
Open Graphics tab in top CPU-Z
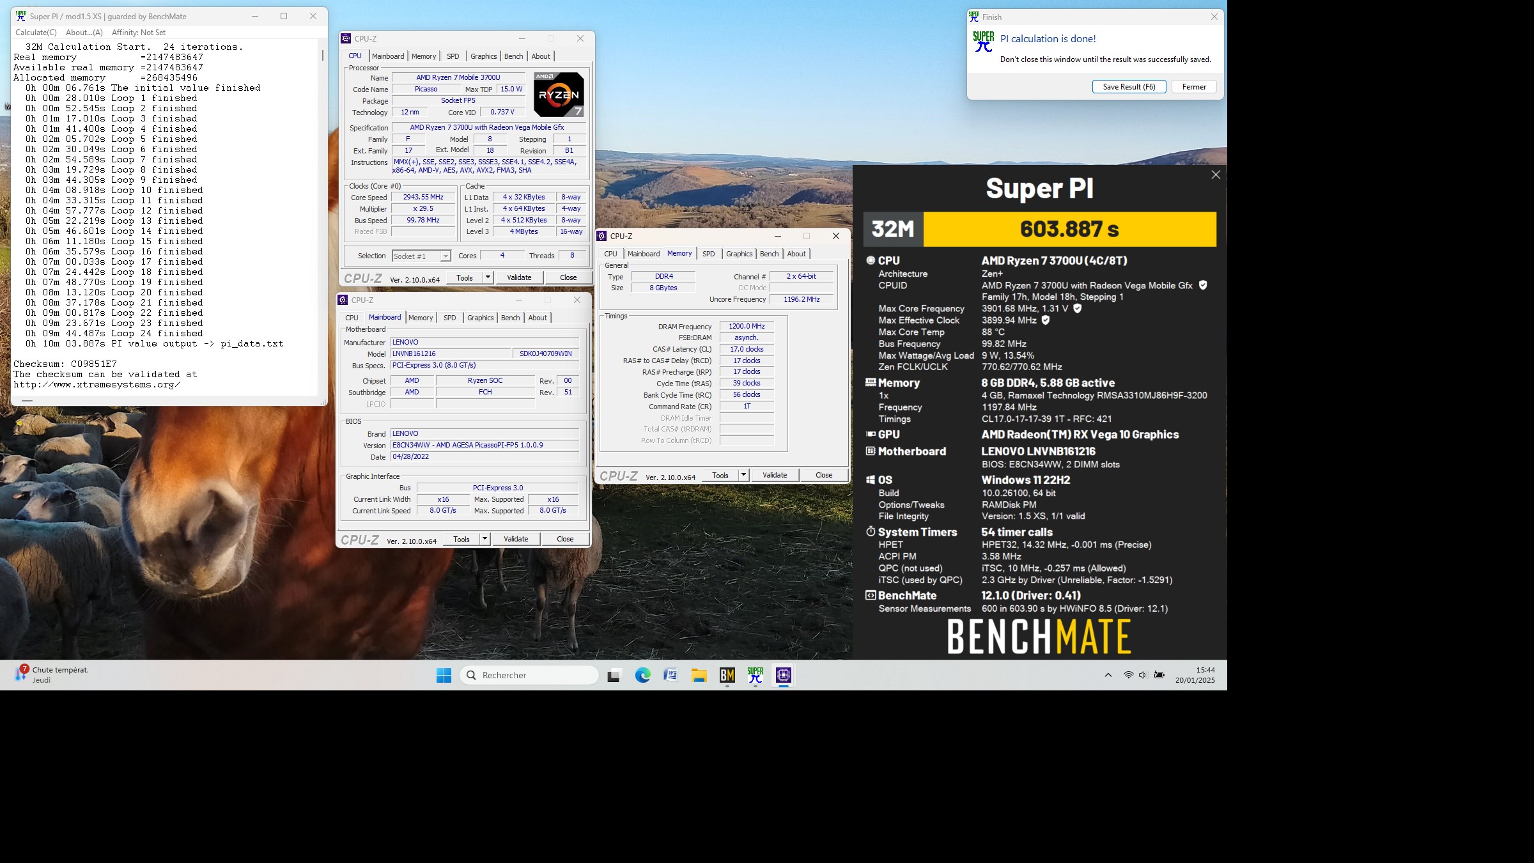[x=483, y=56]
